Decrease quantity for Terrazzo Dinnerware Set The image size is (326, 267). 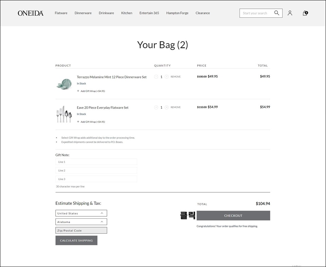(x=156, y=77)
